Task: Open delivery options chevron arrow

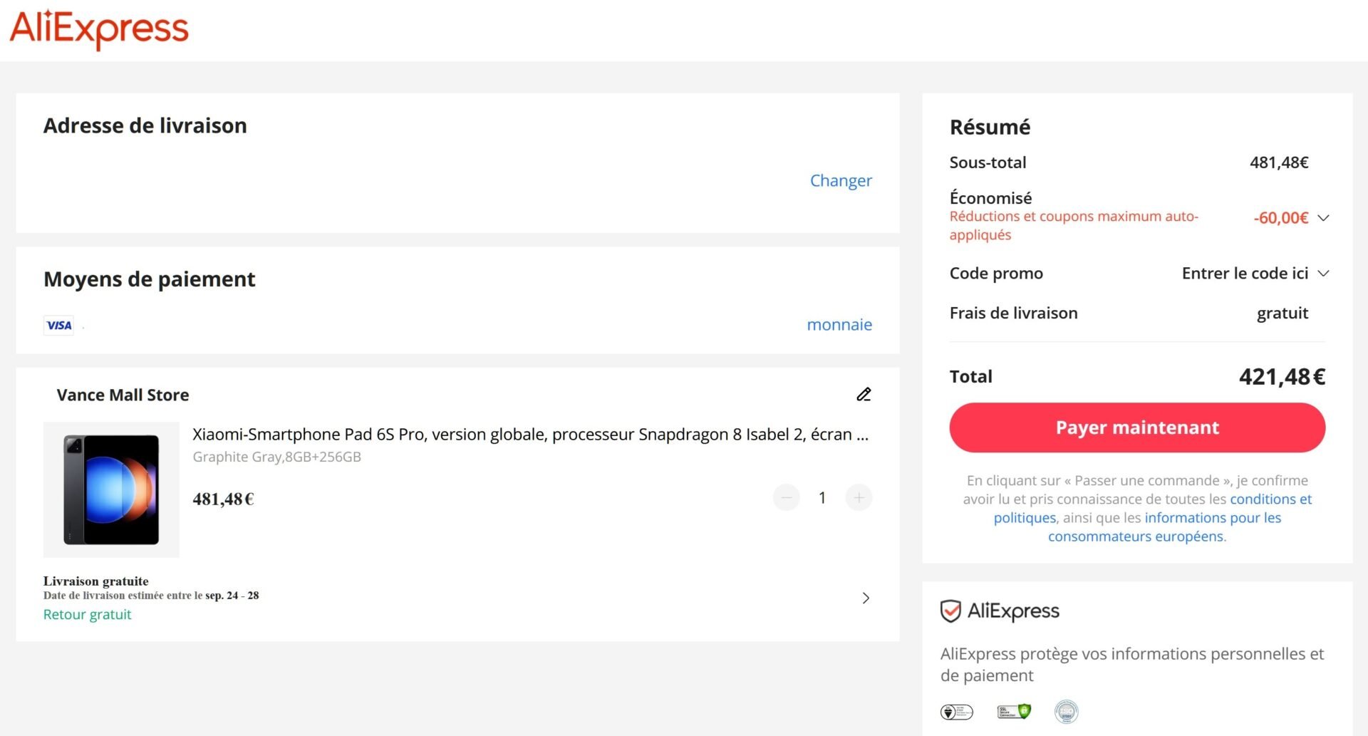Action: point(866,598)
